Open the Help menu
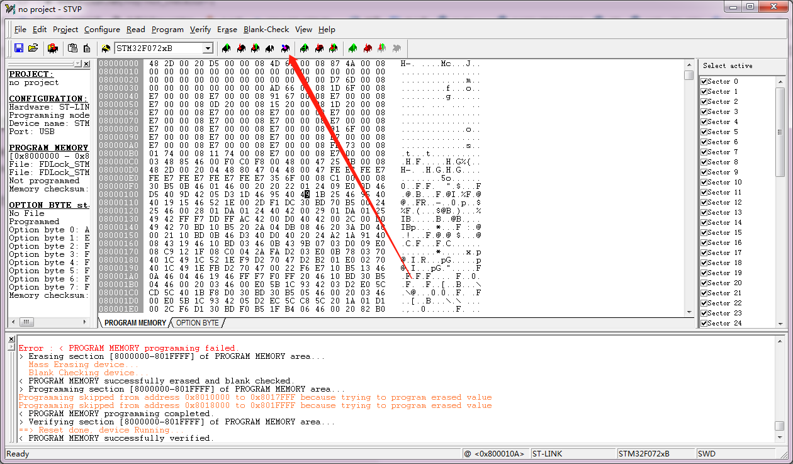793x464 pixels. 327,30
